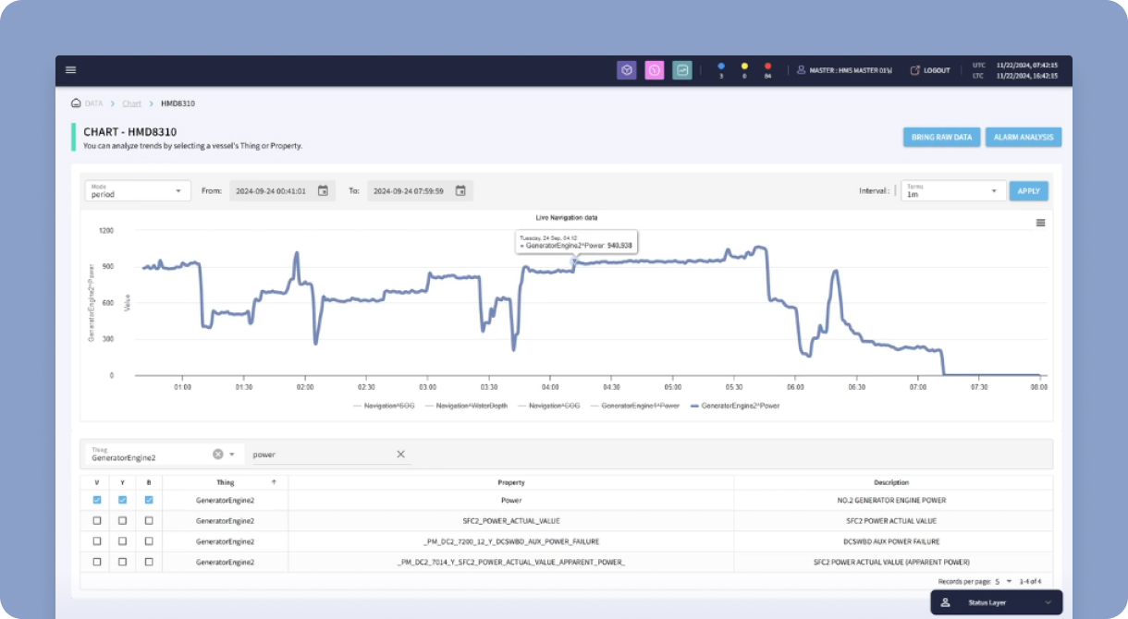Image resolution: width=1128 pixels, height=619 pixels.
Task: Change the records per page dropdown
Action: (x=1002, y=581)
